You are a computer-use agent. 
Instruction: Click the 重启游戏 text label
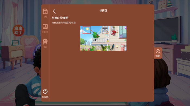click(45, 97)
